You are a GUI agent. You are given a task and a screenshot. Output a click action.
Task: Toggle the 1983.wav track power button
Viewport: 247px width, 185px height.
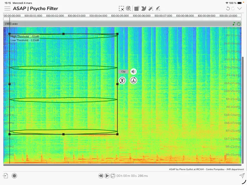pos(239,24)
